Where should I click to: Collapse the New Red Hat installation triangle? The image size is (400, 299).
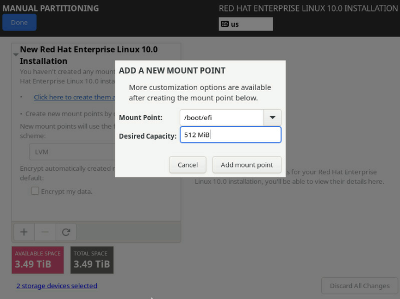(16, 55)
